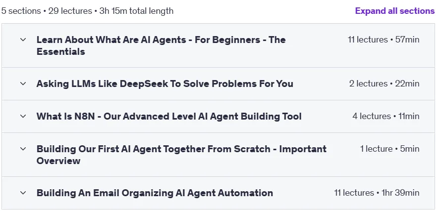Click the '3h 15m total length' text
The height and width of the screenshot is (211, 436).
tap(136, 11)
